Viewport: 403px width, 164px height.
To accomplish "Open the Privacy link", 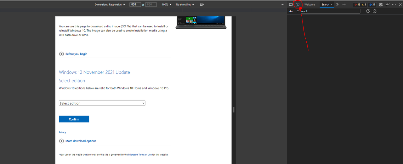I will (62, 132).
